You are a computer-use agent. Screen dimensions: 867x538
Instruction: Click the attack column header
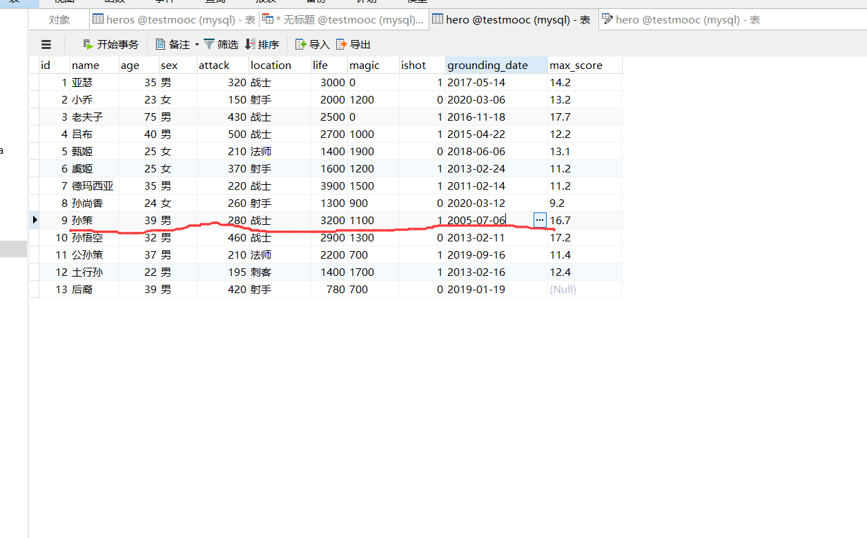coord(223,66)
